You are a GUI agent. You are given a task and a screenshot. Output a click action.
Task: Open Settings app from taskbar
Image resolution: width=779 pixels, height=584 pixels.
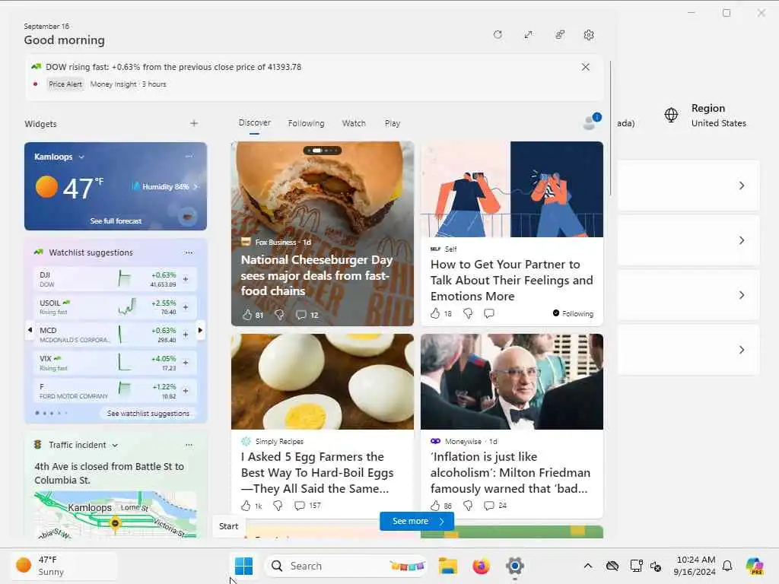point(515,566)
